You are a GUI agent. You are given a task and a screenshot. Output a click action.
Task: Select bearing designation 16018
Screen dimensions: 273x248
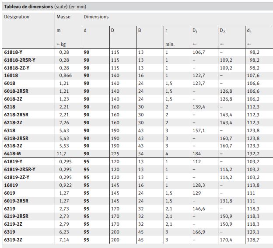point(11,76)
